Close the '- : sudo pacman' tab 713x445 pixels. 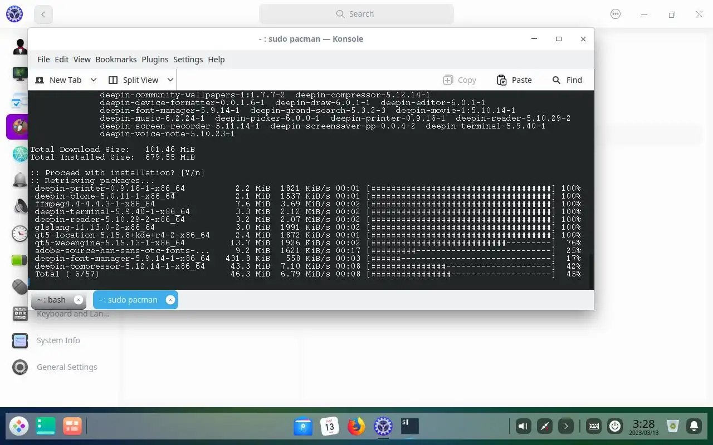tap(170, 300)
